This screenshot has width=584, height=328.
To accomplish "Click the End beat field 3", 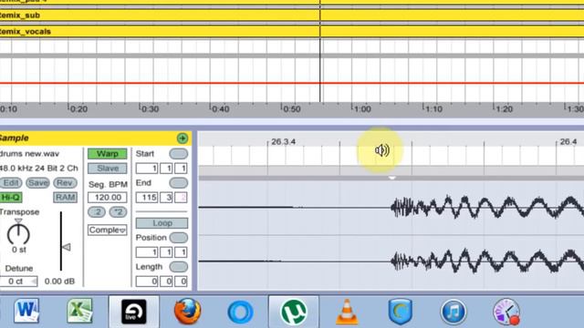I will click(166, 198).
